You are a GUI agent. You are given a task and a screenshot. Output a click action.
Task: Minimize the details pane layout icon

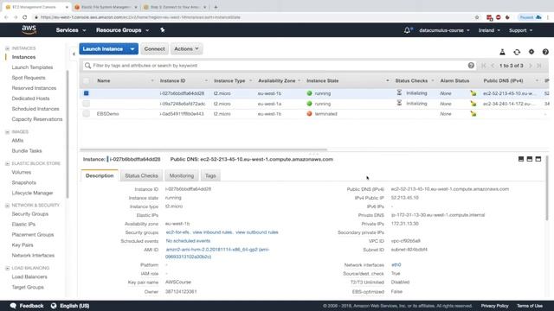pos(521,159)
